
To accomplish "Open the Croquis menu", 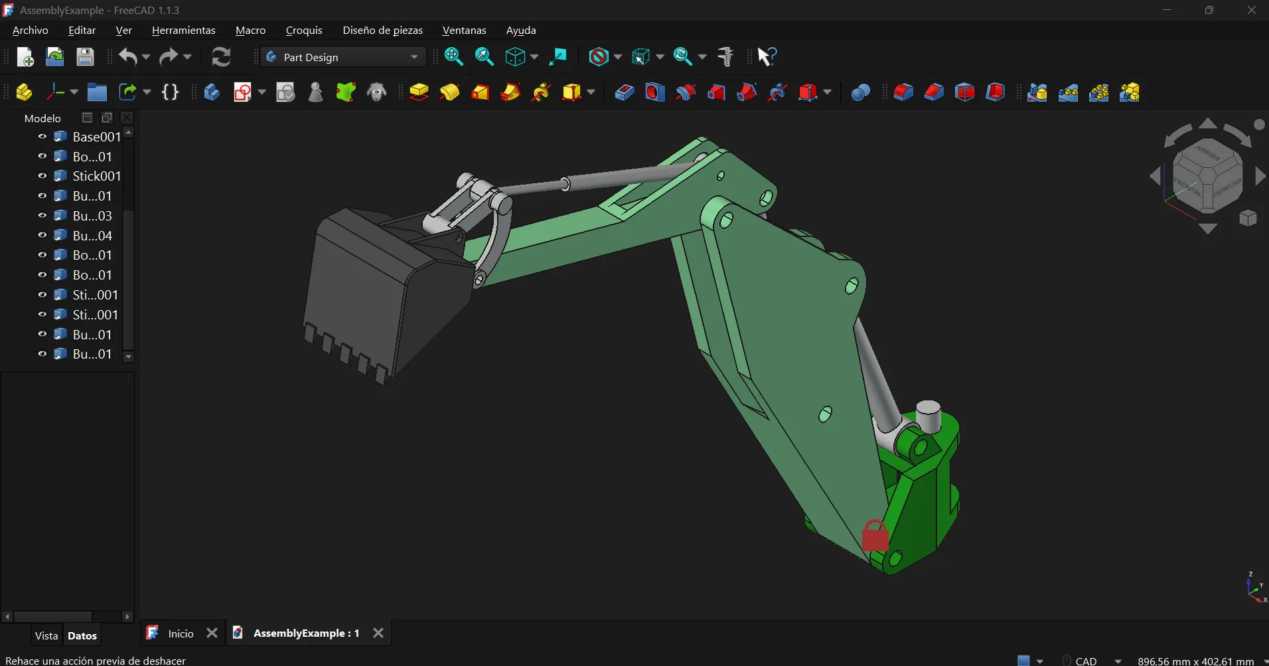I will (304, 31).
